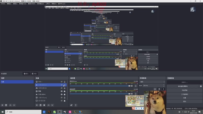Open the Windows Start menu
Image resolution: width=203 pixels, height=114 pixels.
(3, 112)
